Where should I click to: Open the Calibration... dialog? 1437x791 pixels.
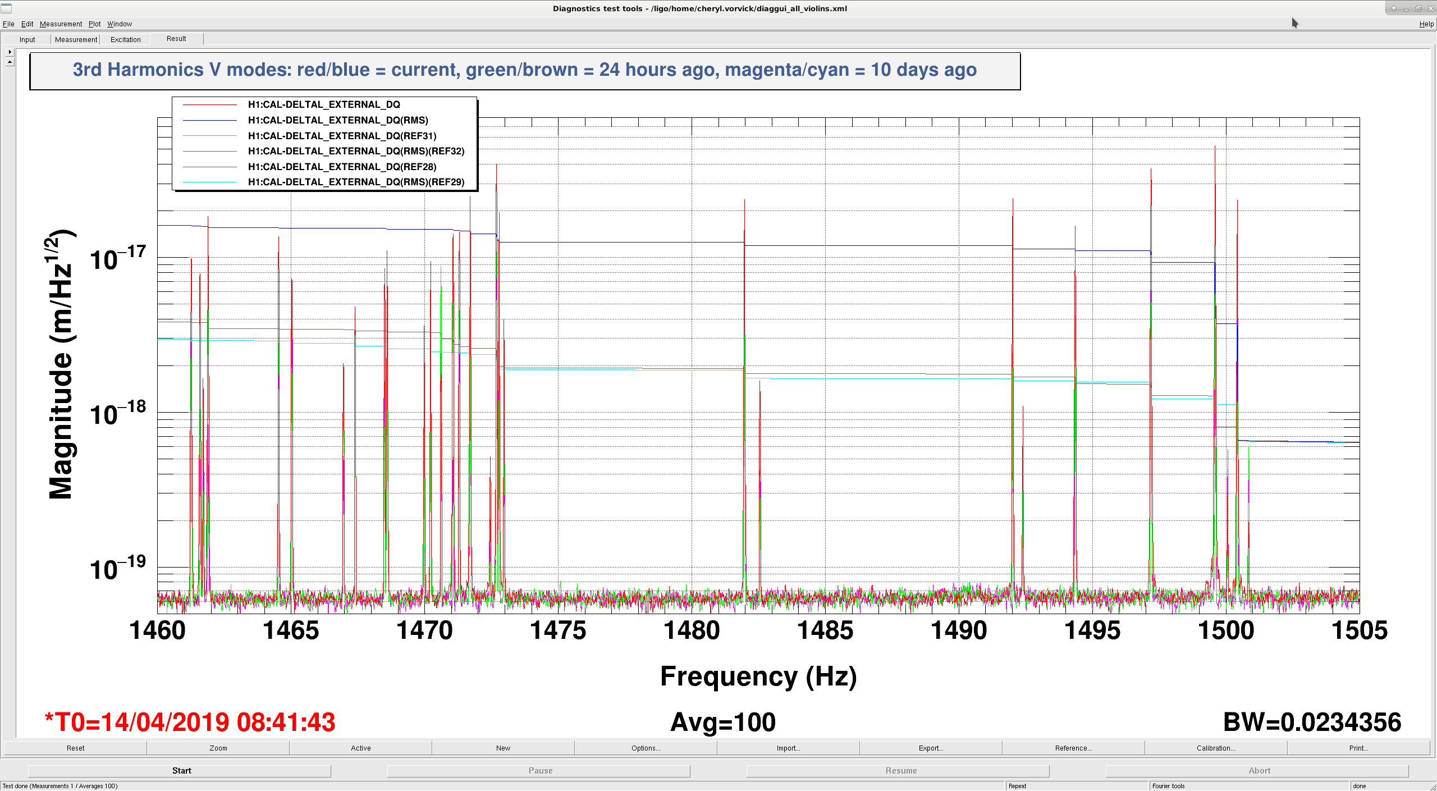[x=1216, y=748]
